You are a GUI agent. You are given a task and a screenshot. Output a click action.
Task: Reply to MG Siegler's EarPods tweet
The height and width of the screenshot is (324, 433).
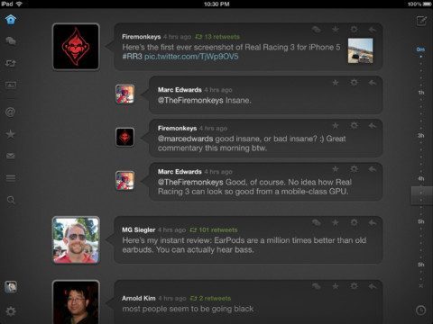[373, 223]
